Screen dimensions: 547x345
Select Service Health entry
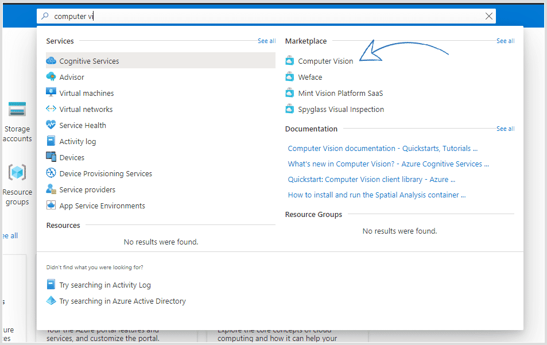[83, 125]
